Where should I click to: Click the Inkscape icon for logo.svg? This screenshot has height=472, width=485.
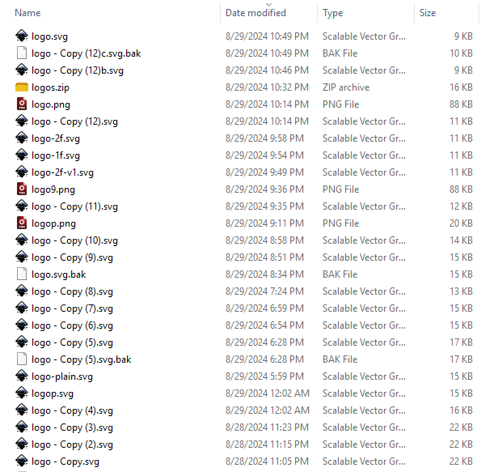pos(22,36)
